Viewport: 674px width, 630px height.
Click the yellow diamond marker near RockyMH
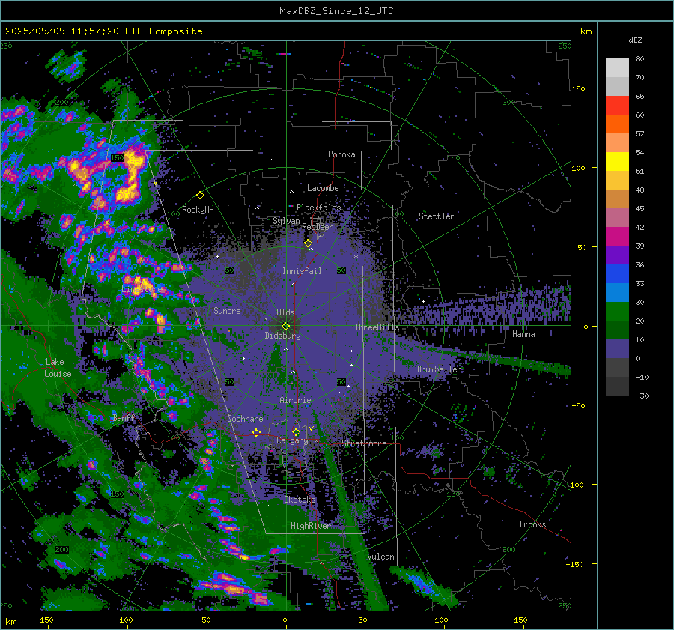[x=200, y=196]
